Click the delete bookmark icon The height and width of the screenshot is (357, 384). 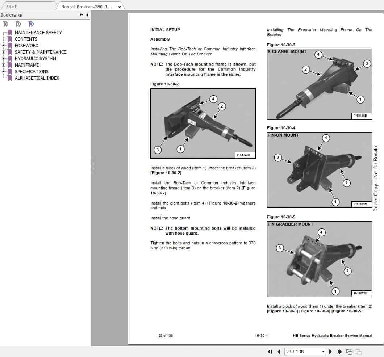[x=5, y=24]
